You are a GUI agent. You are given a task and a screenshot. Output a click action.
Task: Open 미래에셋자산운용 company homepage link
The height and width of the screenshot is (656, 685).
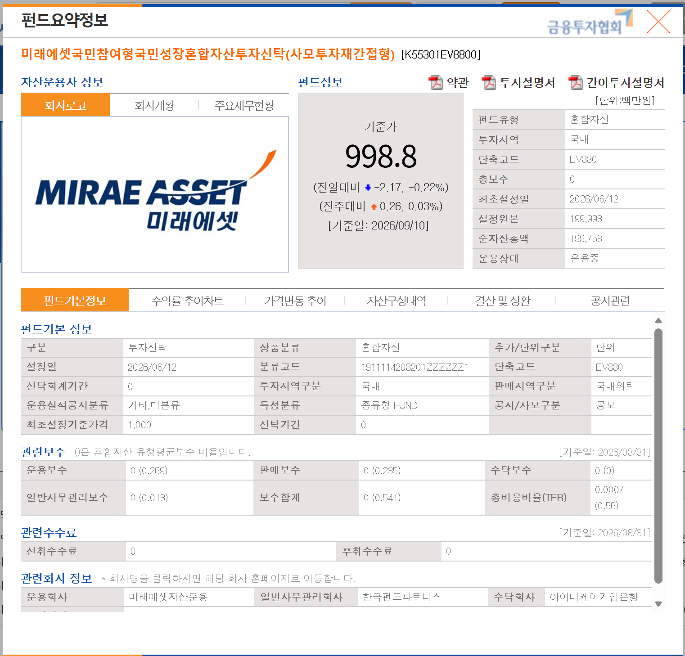point(168,597)
